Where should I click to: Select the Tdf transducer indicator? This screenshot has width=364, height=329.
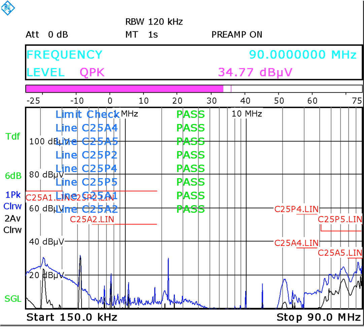coord(12,137)
